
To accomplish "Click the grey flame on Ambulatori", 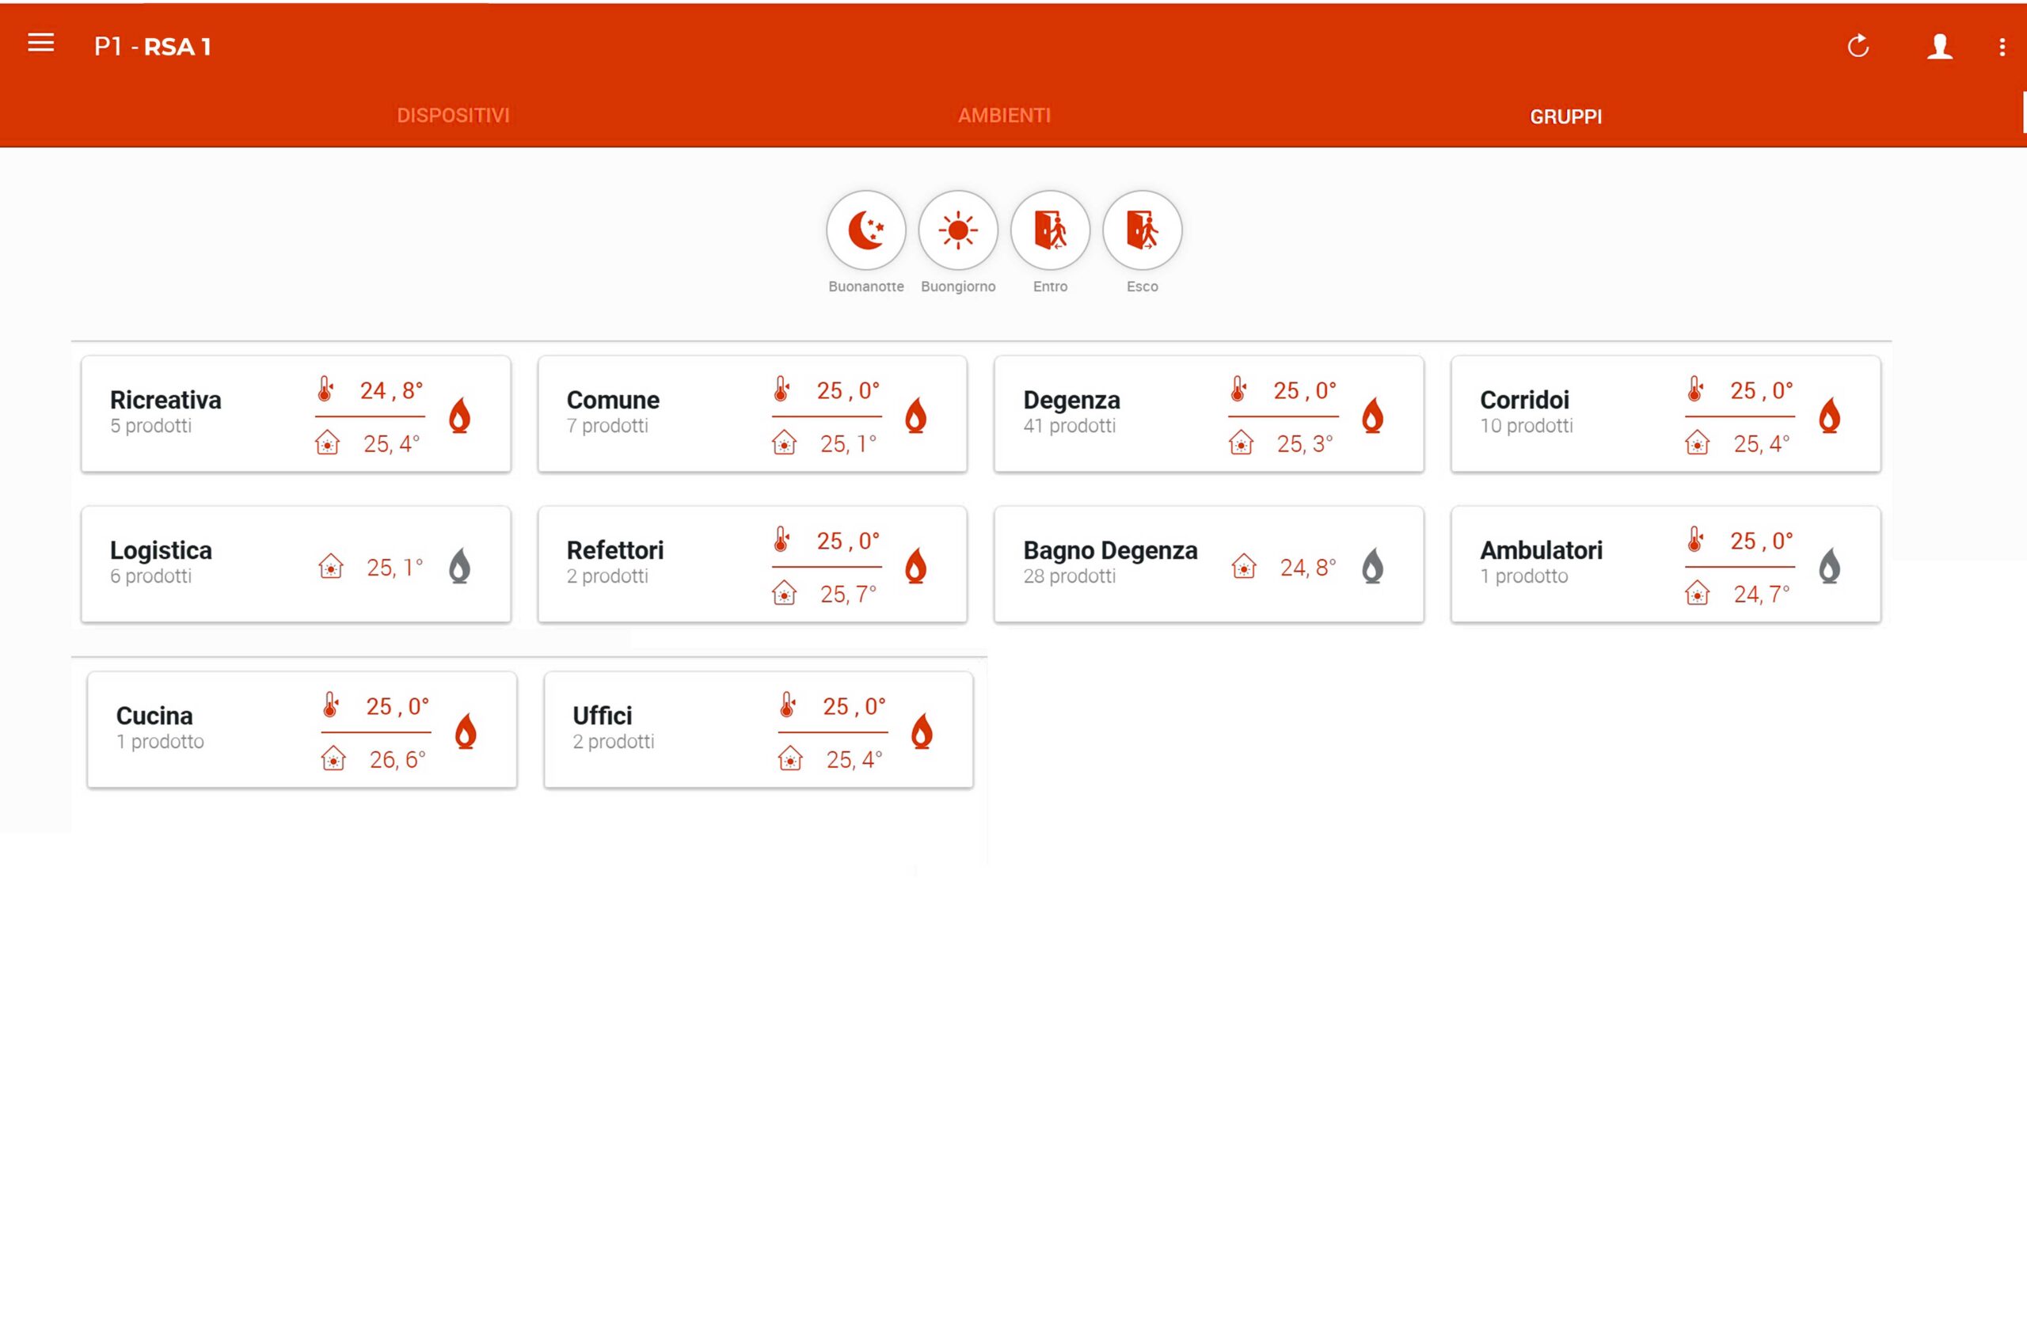I will pos(1828,565).
